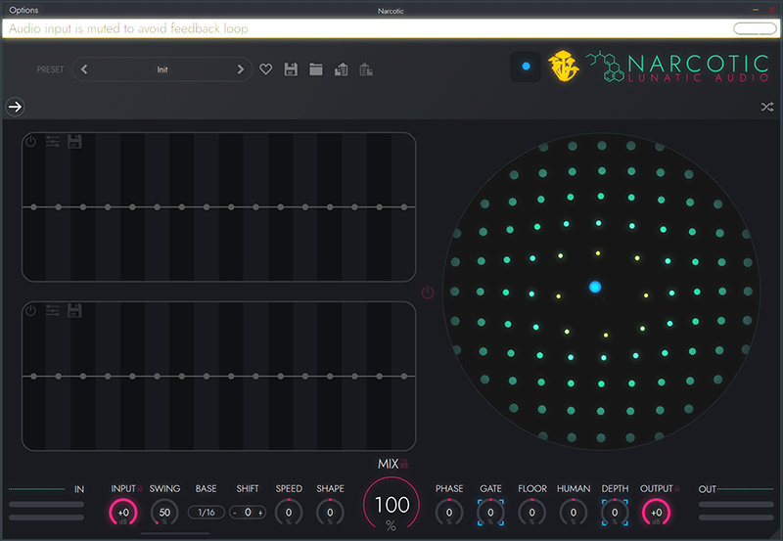
Task: Select the next preset with right chevron
Action: [x=241, y=69]
